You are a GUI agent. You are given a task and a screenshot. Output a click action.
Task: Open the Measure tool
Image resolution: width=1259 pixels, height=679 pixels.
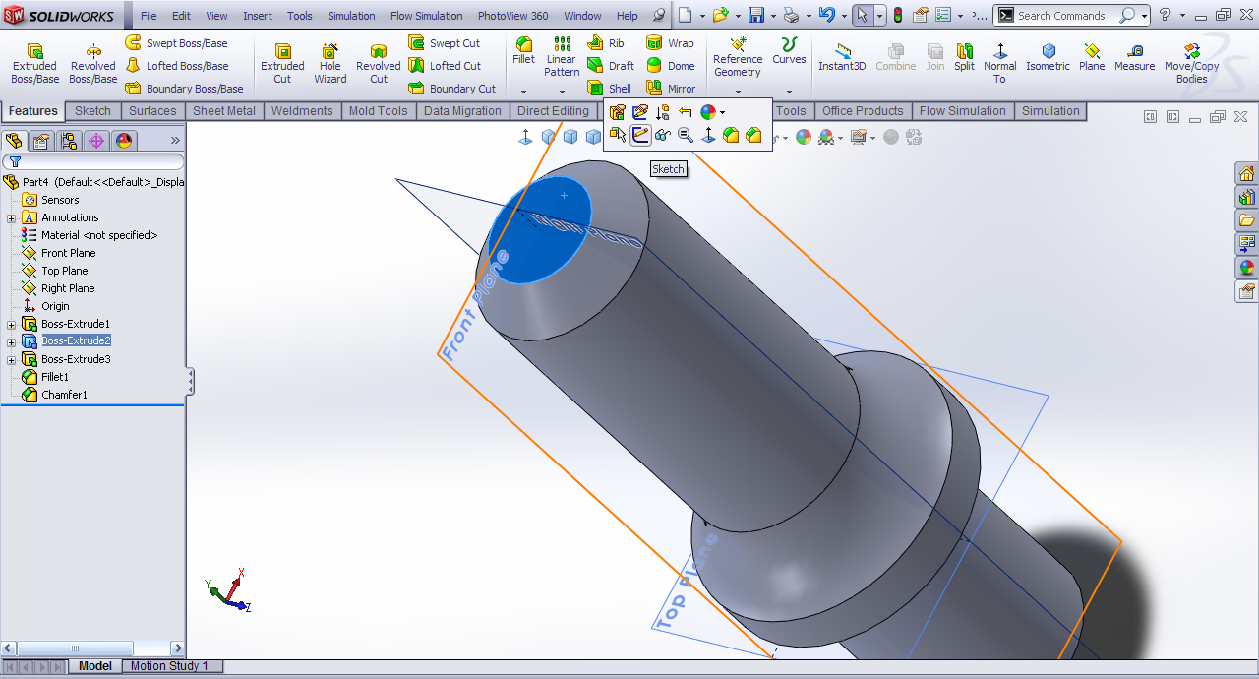tap(1134, 57)
